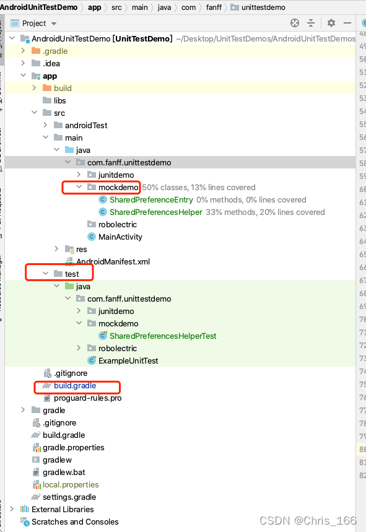Collapse the src folder
This screenshot has width=366, height=532.
coord(34,112)
